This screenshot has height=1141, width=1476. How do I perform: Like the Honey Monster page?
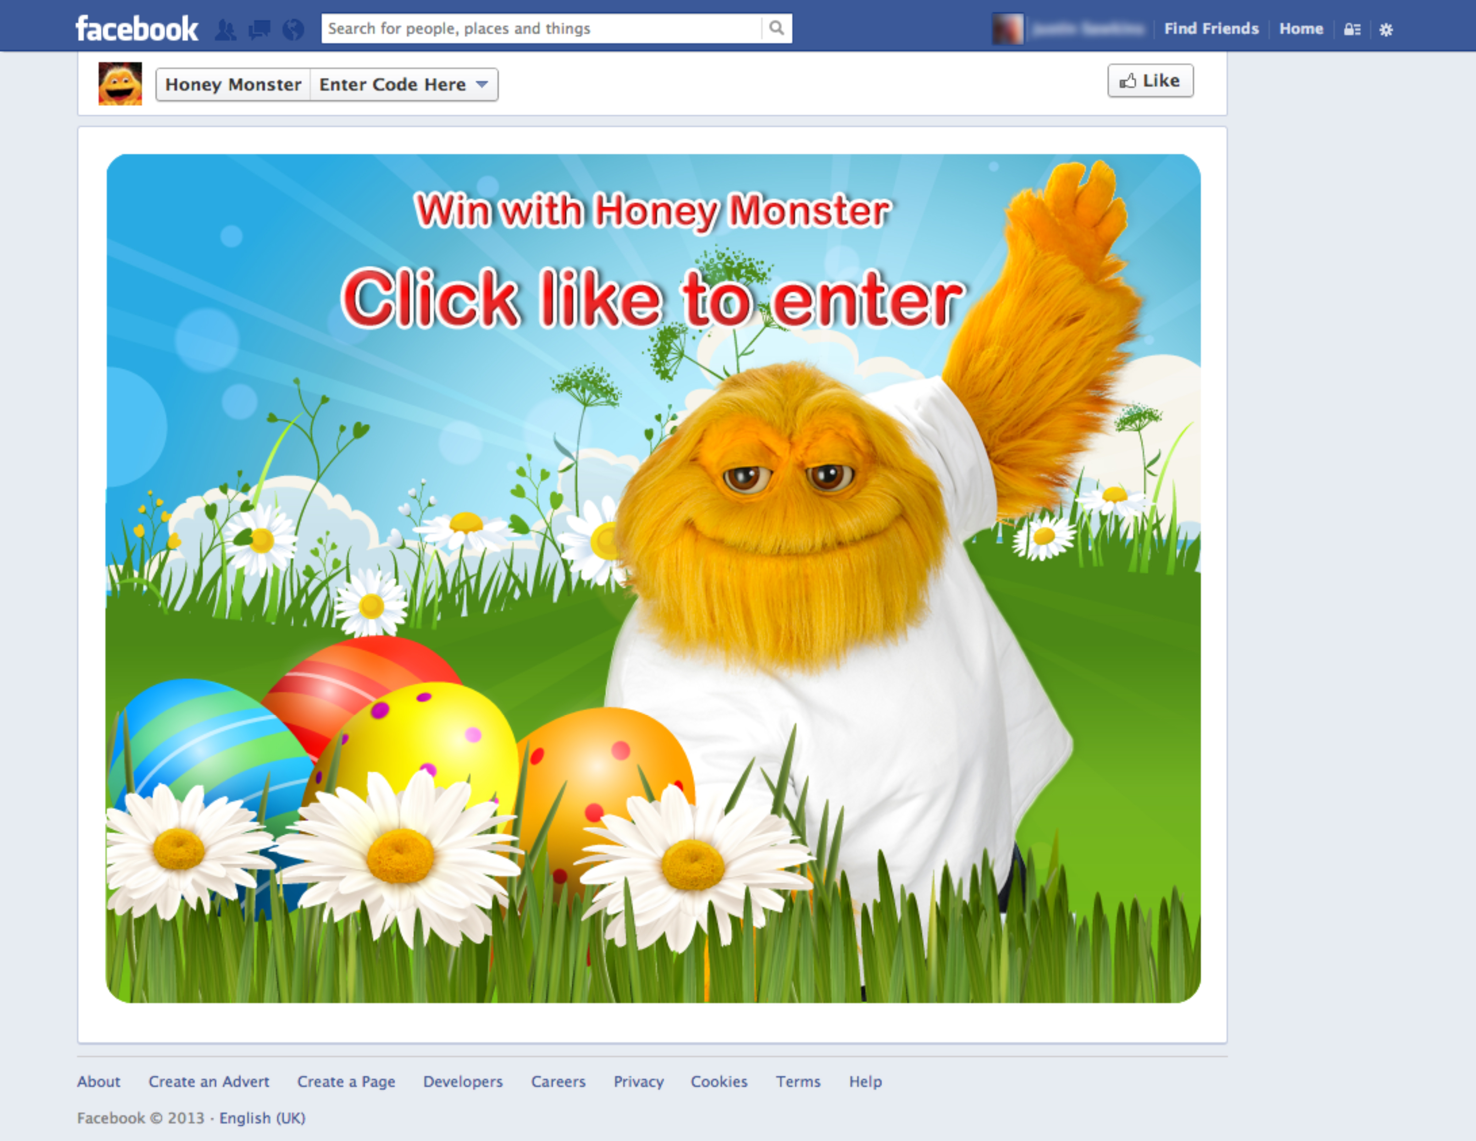pos(1150,81)
